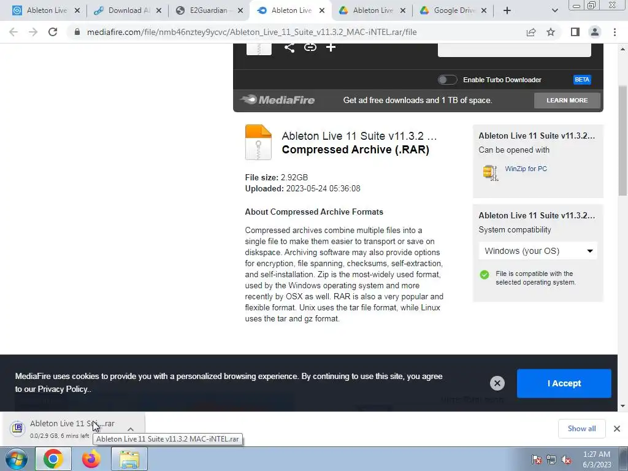628x471 pixels.
Task: Open the Privacy Policy link
Action: [x=63, y=389]
